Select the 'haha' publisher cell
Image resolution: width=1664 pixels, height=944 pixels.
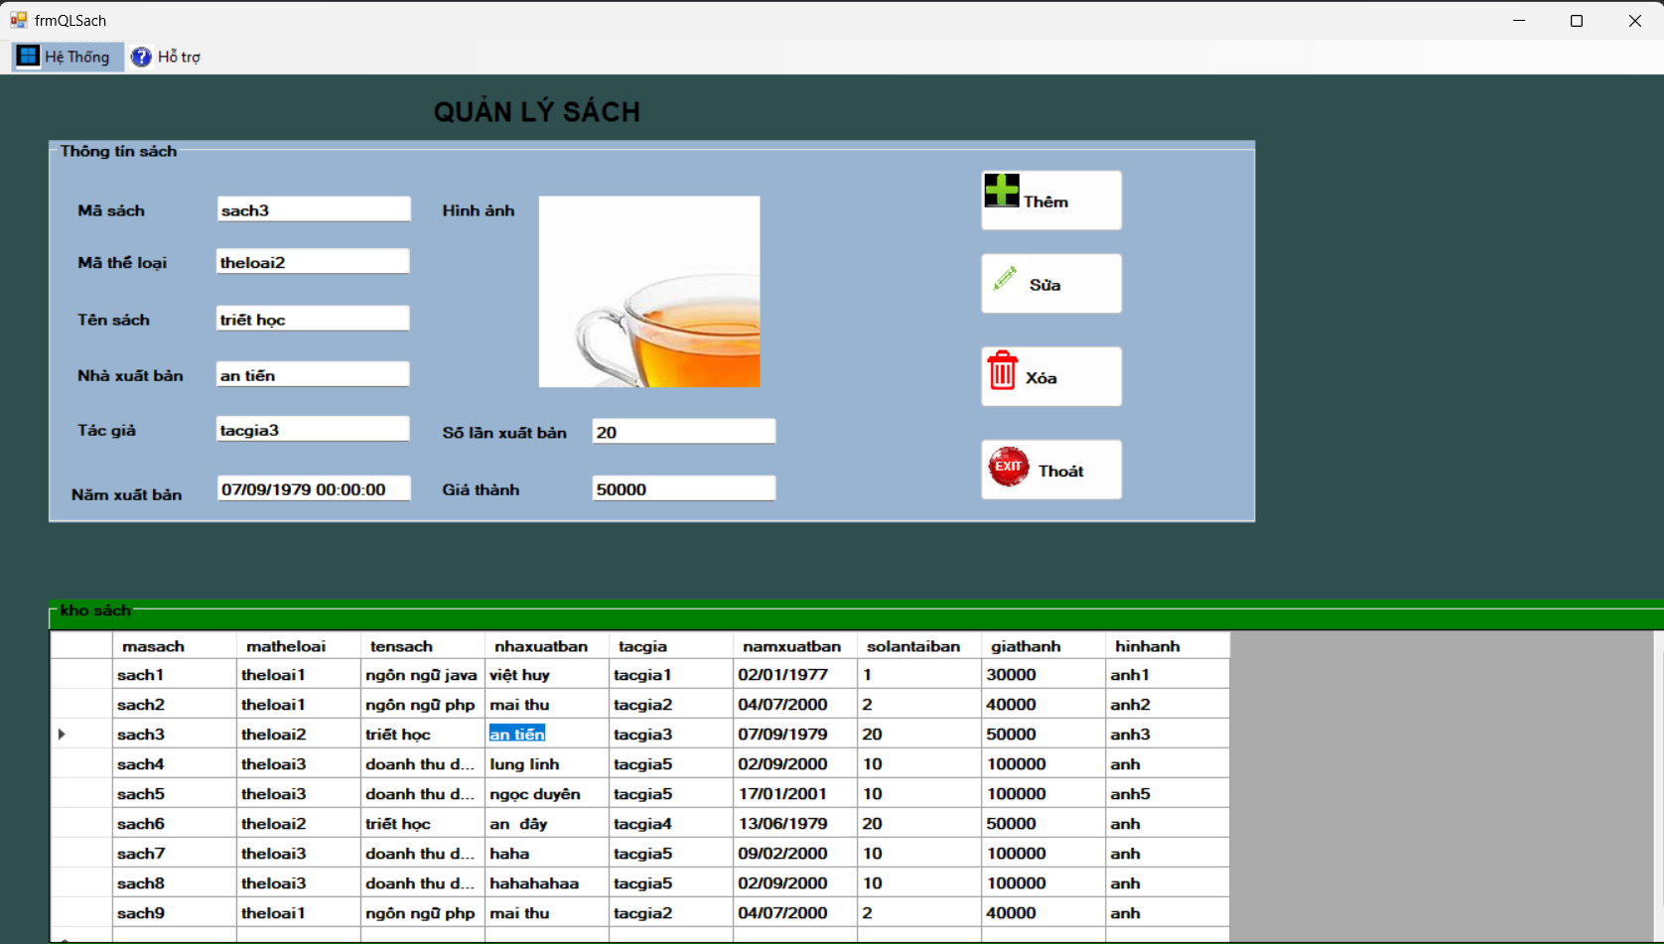tap(546, 853)
